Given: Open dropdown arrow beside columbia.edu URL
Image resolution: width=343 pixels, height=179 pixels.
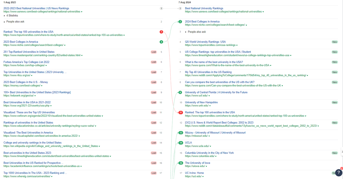Looking at the screenshot, I should (x=216, y=156).
